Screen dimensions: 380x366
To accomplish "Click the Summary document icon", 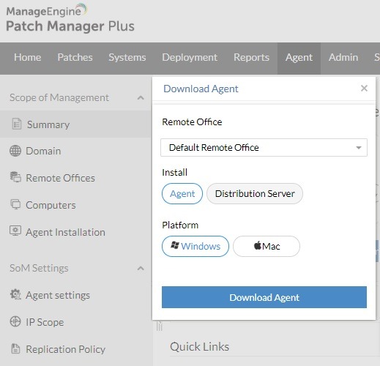I will [17, 124].
